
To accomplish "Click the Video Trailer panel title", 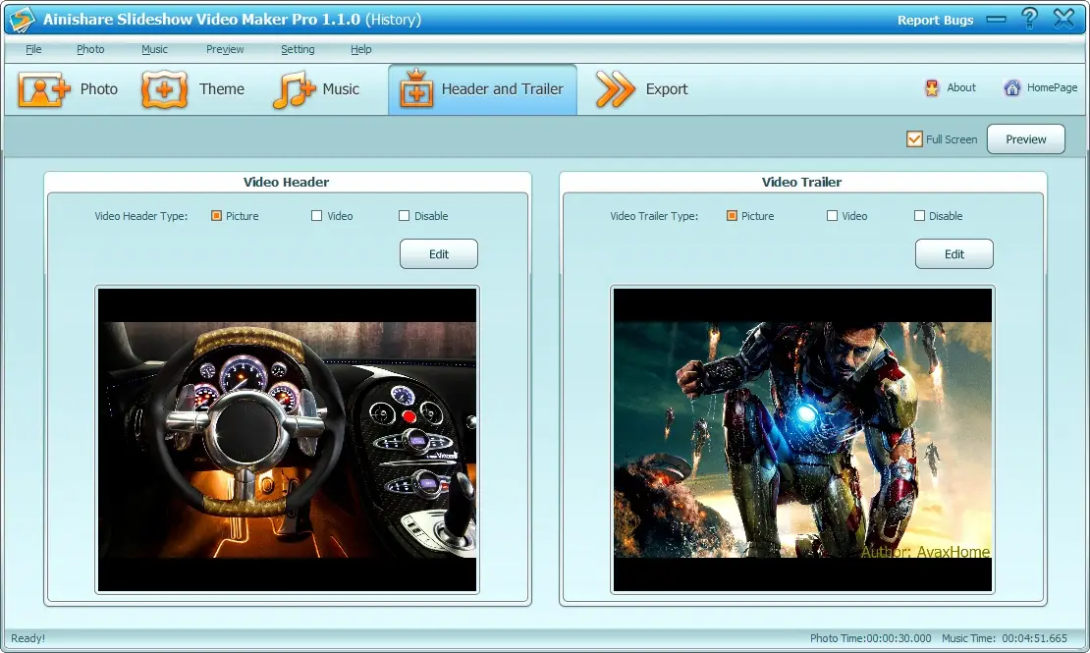I will (x=801, y=182).
